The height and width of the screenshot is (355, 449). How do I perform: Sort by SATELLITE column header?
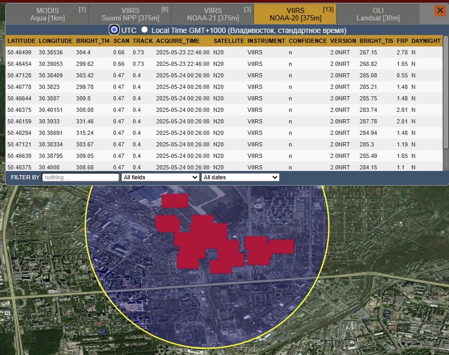click(x=229, y=41)
